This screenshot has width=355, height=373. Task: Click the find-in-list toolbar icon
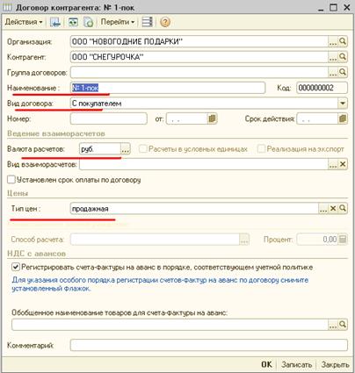pyautogui.click(x=55, y=22)
